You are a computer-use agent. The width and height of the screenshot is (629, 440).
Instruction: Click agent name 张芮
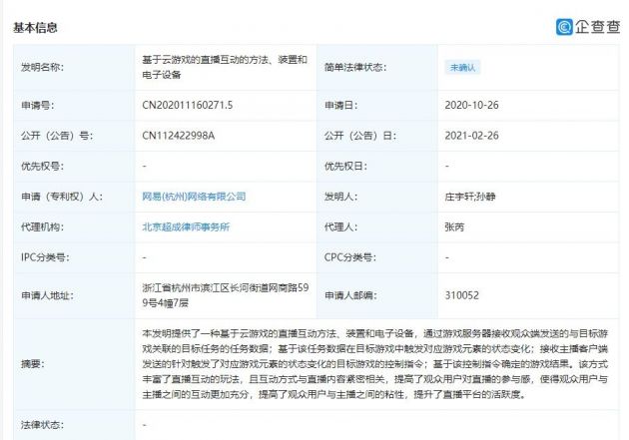(454, 227)
